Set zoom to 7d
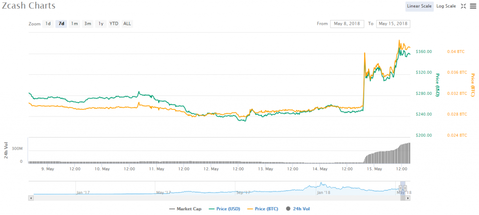 (x=61, y=23)
